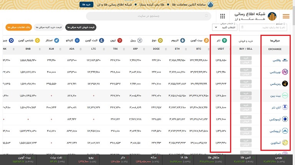The image size is (295, 165).
Task: Select the sell price of all exchanges tab
Action: point(81,27)
